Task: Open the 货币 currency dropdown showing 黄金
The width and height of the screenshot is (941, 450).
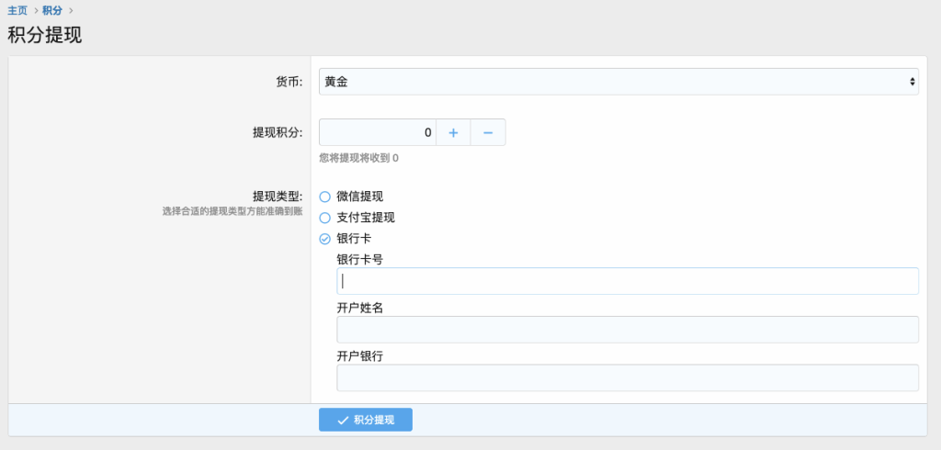Action: (x=618, y=82)
